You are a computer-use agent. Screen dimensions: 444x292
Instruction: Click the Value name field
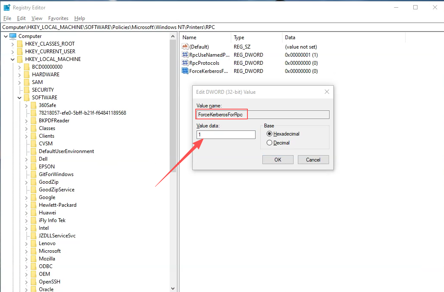point(263,114)
